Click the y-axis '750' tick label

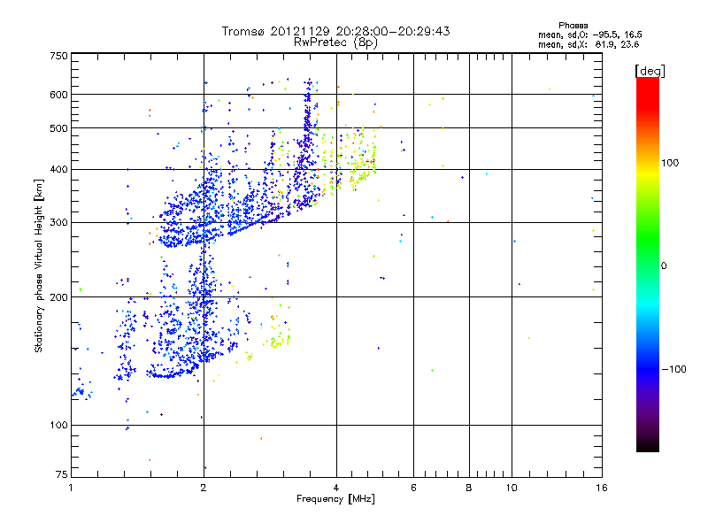pos(58,56)
